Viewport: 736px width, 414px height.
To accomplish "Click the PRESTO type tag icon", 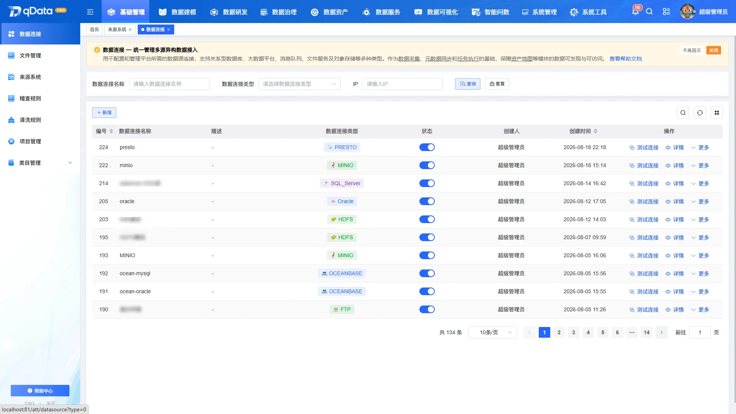I will [x=330, y=147].
